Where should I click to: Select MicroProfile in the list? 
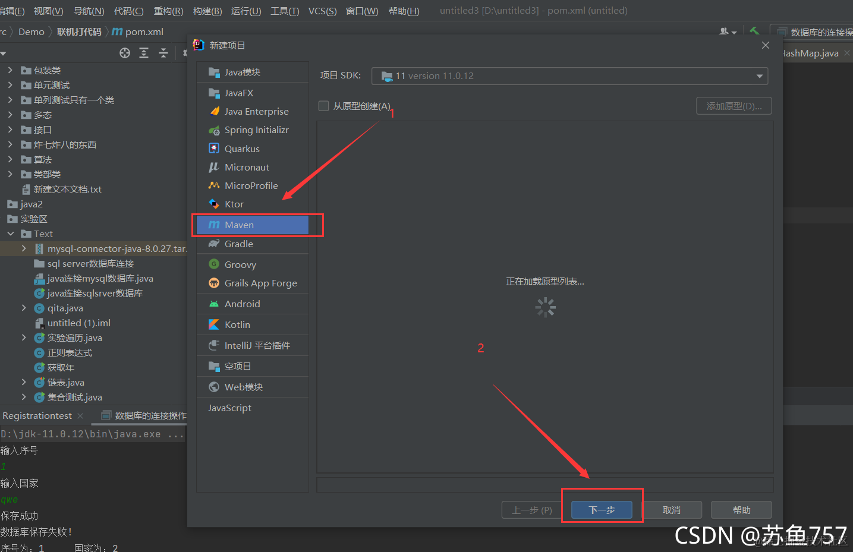pos(253,185)
